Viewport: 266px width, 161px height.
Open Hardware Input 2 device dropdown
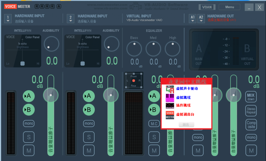pyautogui.click(x=70, y=19)
